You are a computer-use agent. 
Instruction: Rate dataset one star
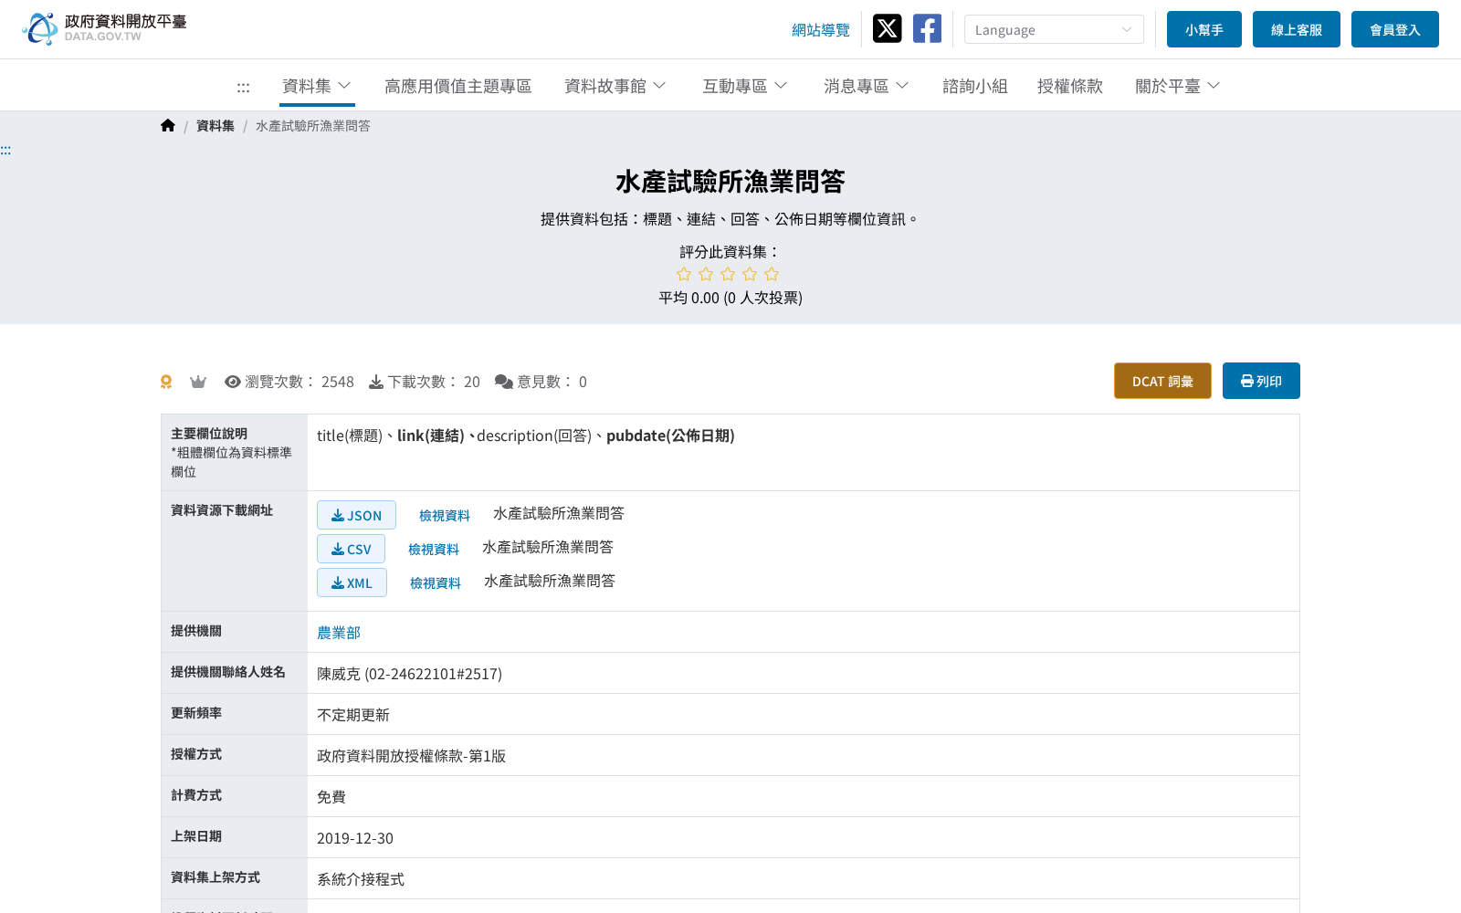tap(684, 274)
